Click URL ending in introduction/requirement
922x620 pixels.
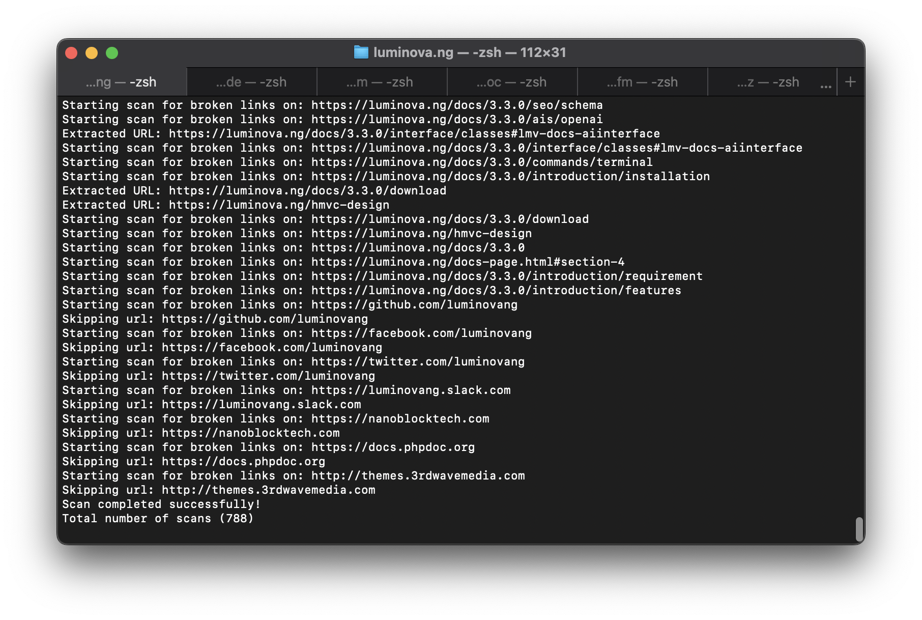pyautogui.click(x=507, y=276)
